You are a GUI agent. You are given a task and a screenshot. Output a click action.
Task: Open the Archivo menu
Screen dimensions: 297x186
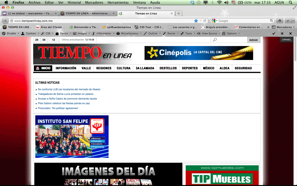pos(34,2)
